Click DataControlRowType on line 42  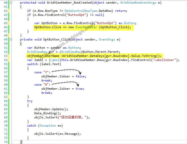coord(81,11)
